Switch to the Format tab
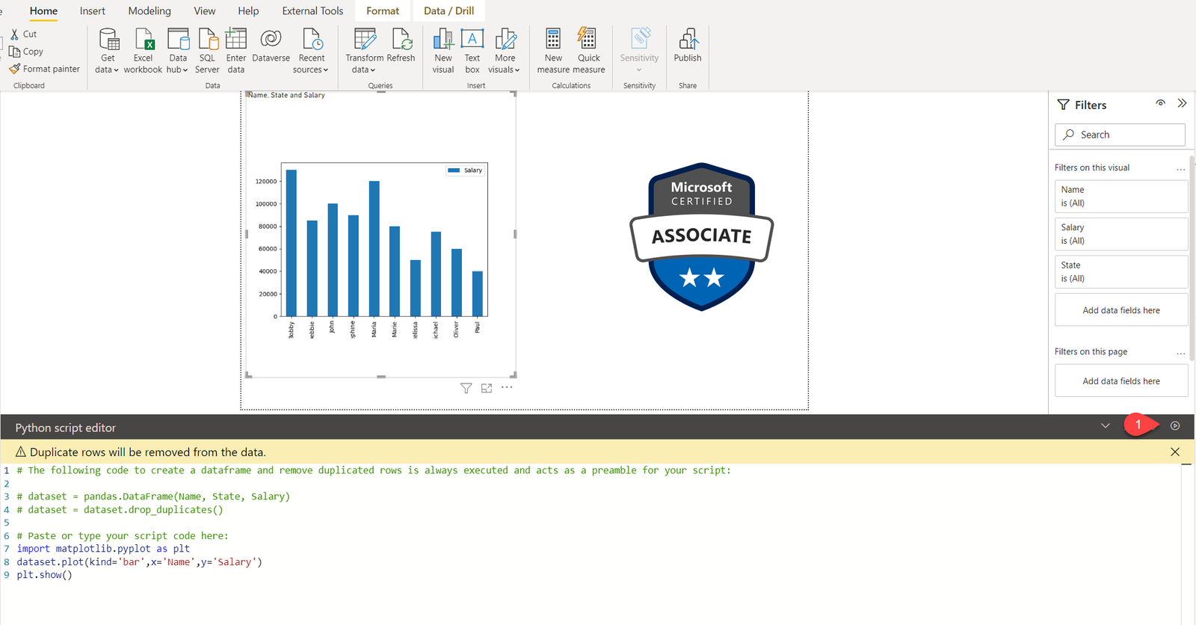The width and height of the screenshot is (1196, 625). [x=383, y=11]
